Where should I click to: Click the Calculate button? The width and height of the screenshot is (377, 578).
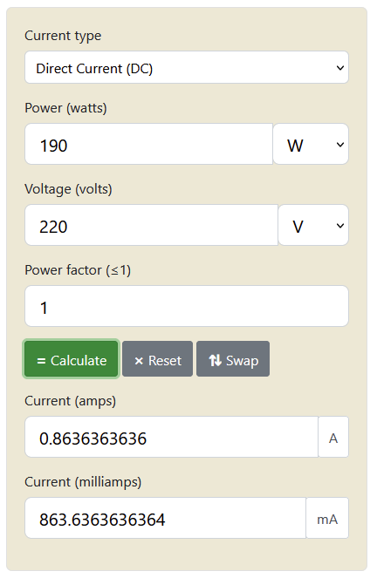click(x=72, y=359)
